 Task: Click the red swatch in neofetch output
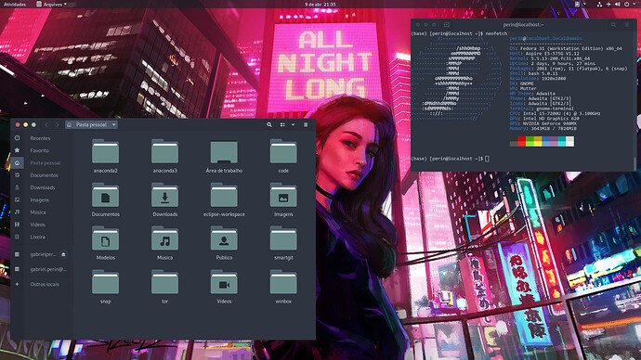tap(522, 141)
